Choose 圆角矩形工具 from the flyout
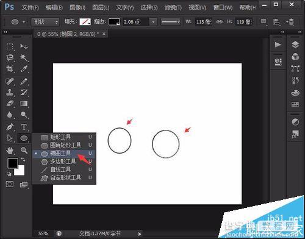 click(x=64, y=145)
